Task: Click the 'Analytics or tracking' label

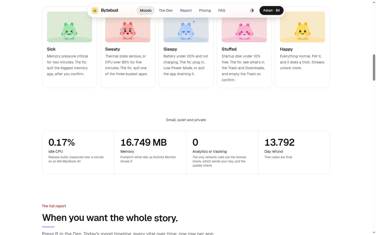Action: [x=209, y=151]
